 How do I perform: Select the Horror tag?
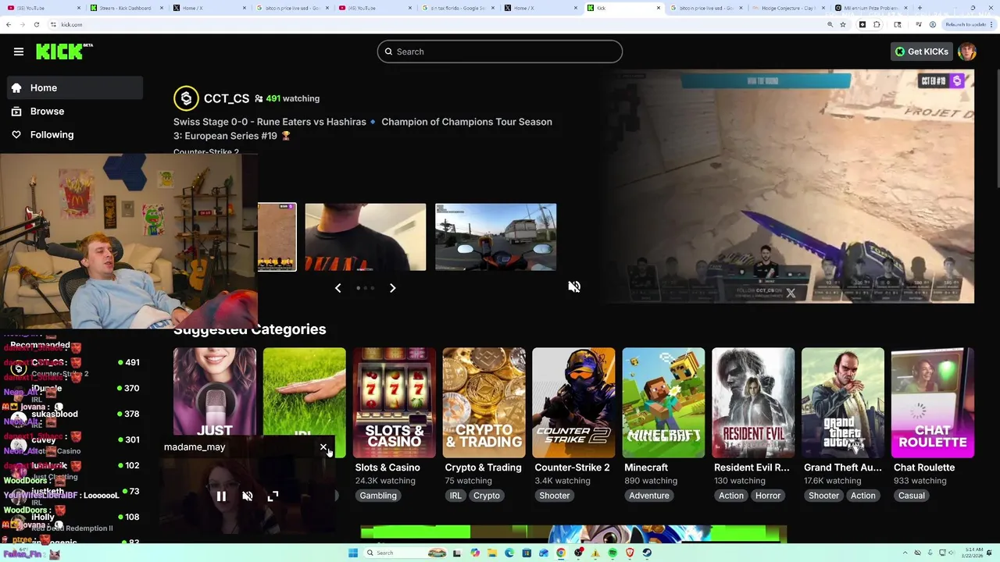[768, 496]
